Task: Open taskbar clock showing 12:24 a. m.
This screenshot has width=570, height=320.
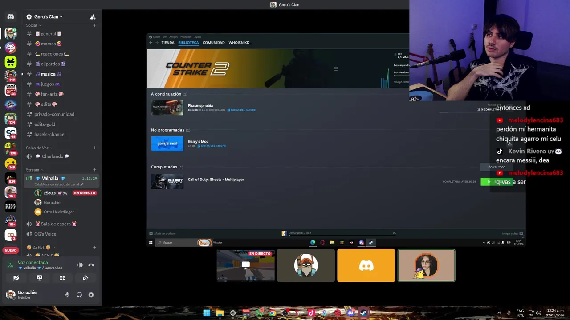Action: [555, 313]
